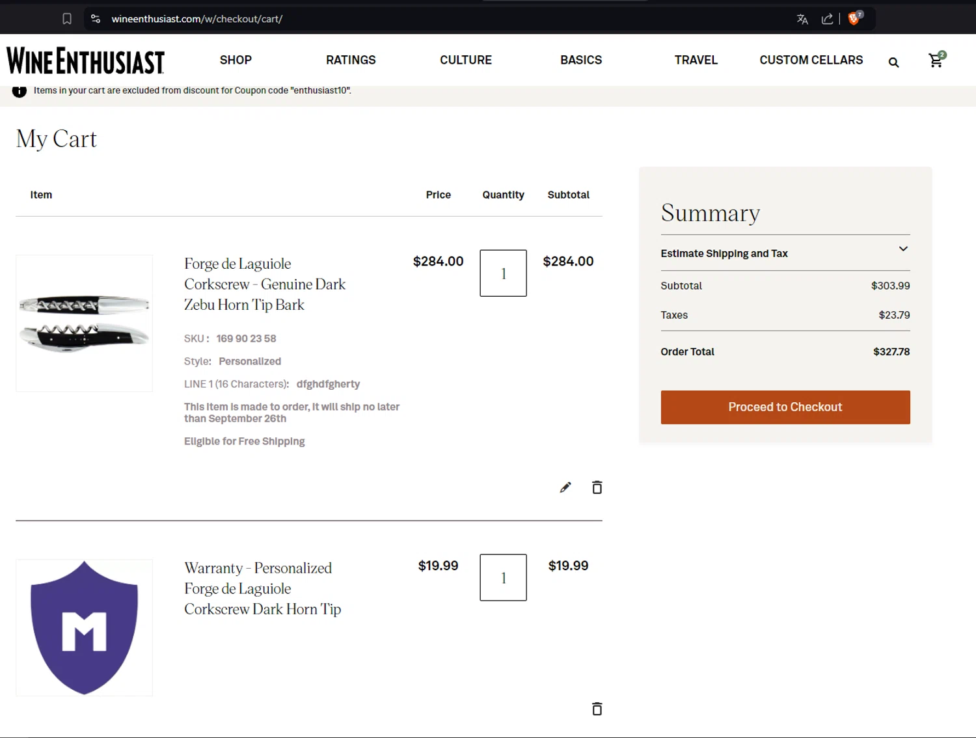Click the corkscrew row Subtotal $284.00 value
976x738 pixels.
[x=568, y=262]
